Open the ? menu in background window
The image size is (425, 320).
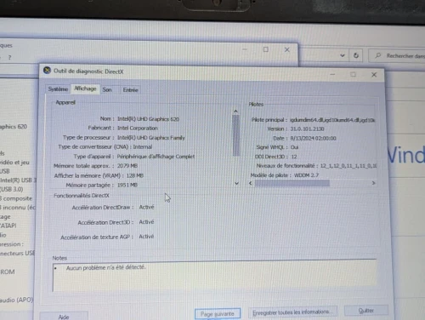(x=9, y=58)
